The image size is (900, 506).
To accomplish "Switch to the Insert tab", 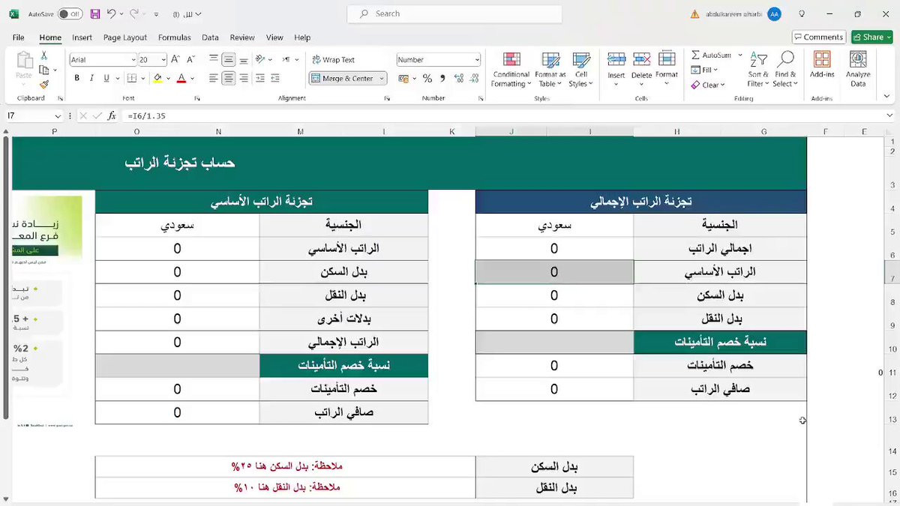I will tap(82, 37).
